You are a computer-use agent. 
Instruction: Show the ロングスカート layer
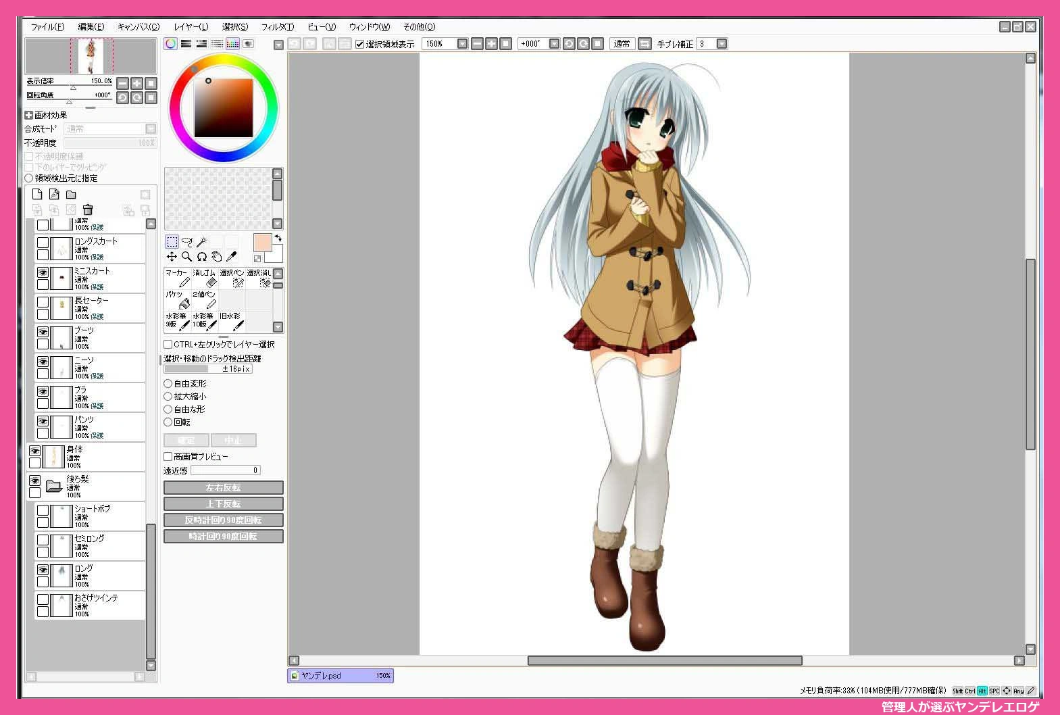coord(43,243)
